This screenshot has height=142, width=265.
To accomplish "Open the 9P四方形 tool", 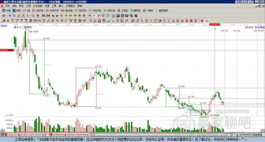I will coord(53,10).
